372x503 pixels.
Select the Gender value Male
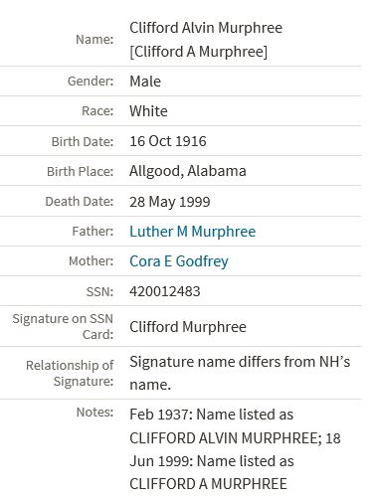[x=145, y=82]
